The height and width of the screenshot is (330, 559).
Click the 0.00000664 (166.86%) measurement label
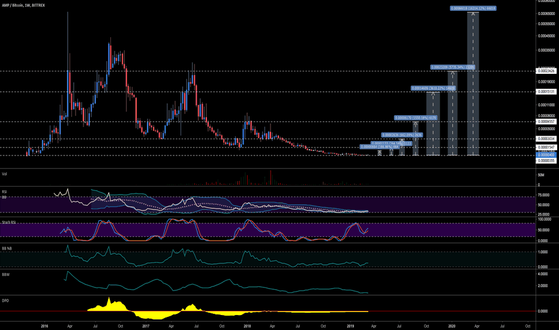tap(379, 146)
